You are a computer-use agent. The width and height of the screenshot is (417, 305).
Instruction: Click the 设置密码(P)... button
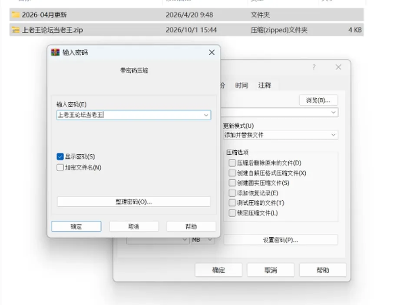coord(281,240)
